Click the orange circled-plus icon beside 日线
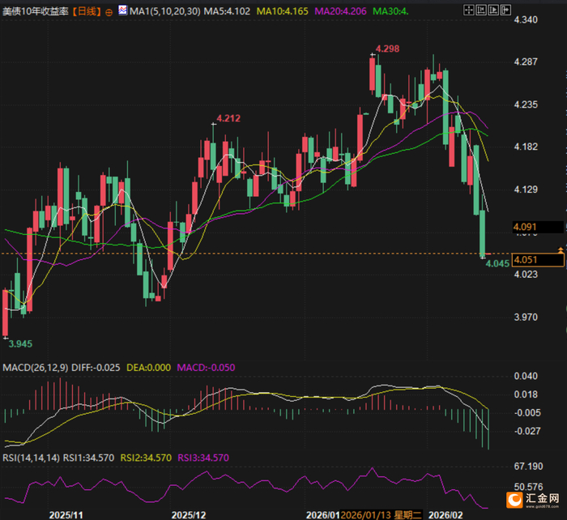Viewport: 567px width, 520px height. click(x=109, y=13)
